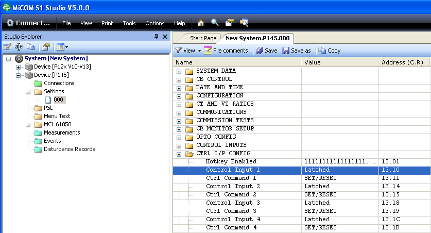Click the File comments button
Image resolution: width=431 pixels, height=233 pixels.
tap(226, 51)
